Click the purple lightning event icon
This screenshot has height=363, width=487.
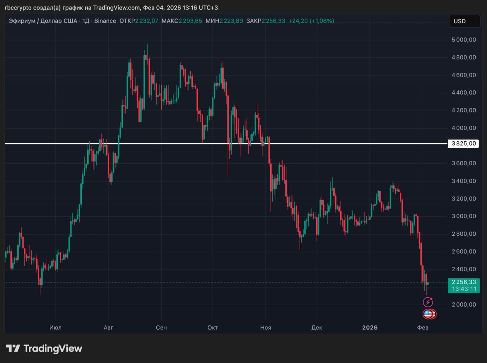coord(428,302)
